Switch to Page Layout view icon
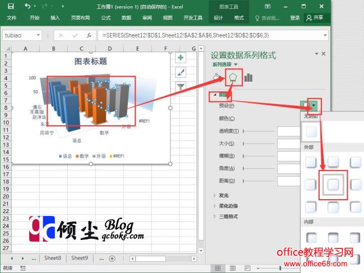This screenshot has width=364, height=273. pyautogui.click(x=232, y=269)
